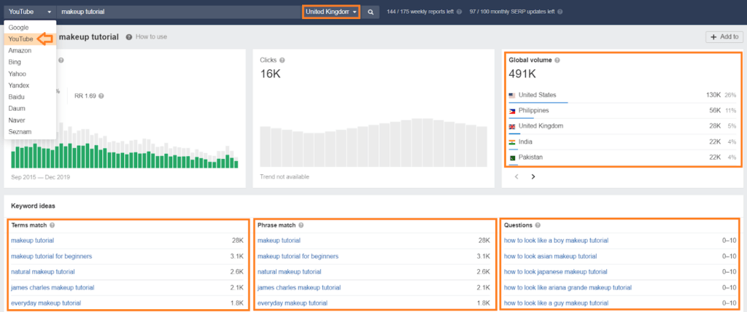This screenshot has width=747, height=312.
Task: Open help icon next to monthly SERP updates
Action: pyautogui.click(x=560, y=12)
